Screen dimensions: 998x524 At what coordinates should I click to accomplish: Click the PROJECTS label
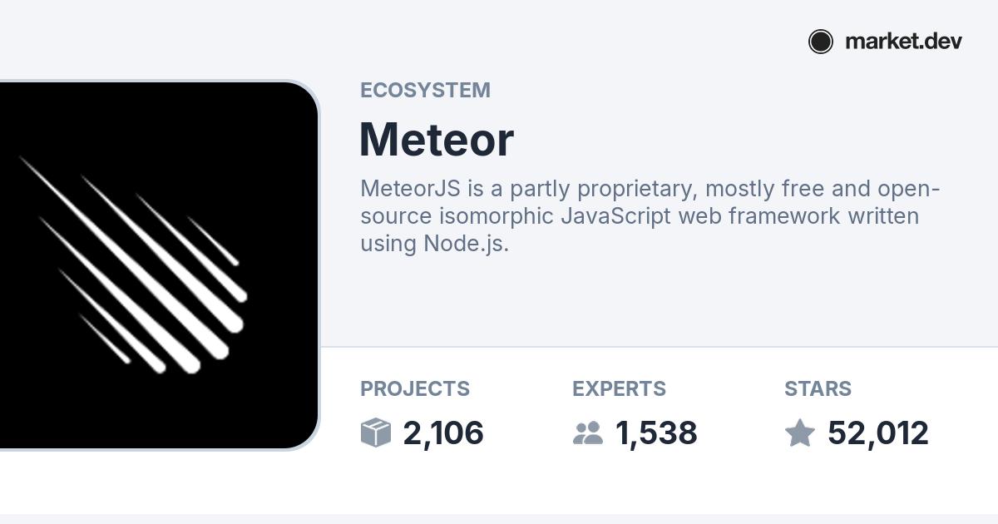(415, 388)
